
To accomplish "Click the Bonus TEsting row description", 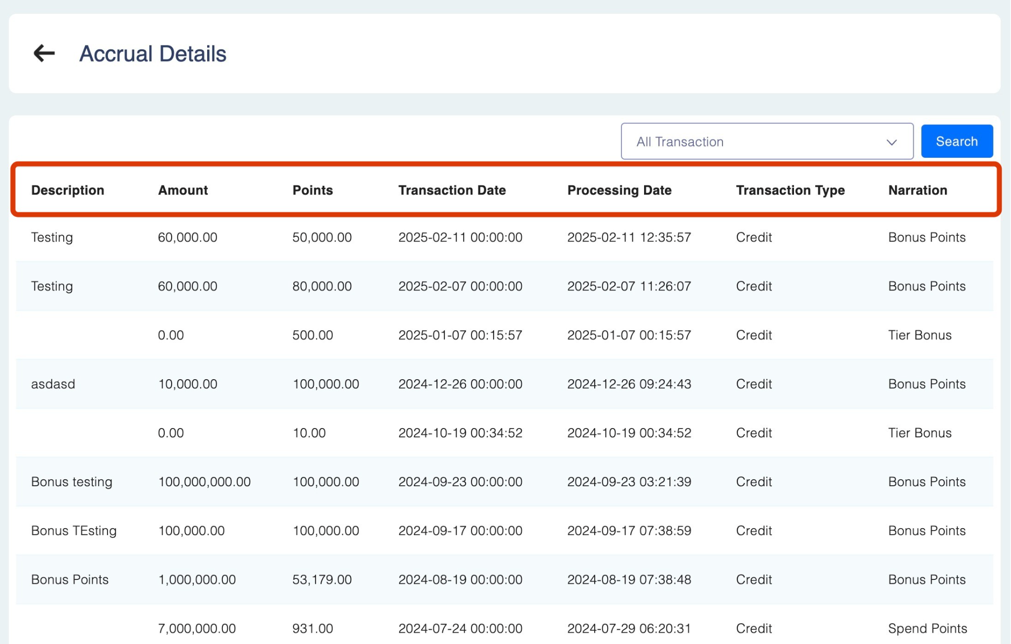I will click(73, 531).
